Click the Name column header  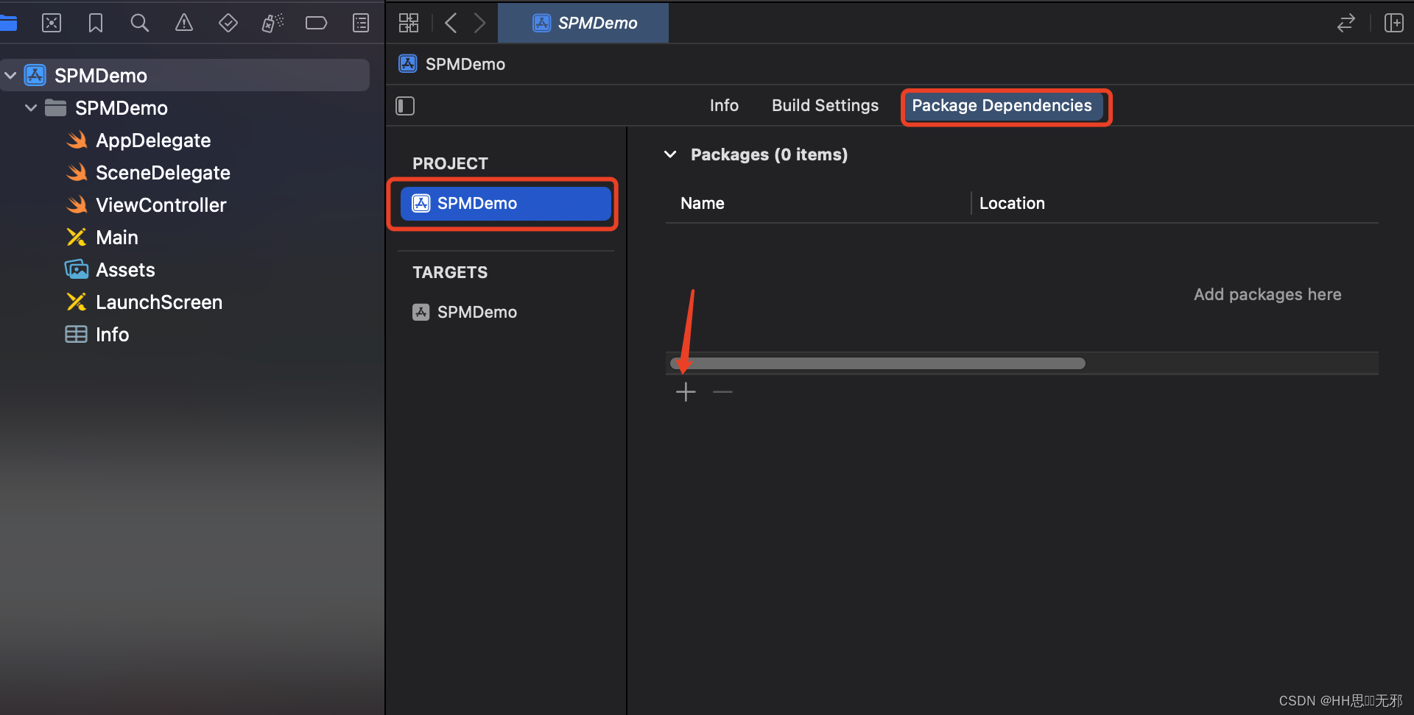[703, 203]
